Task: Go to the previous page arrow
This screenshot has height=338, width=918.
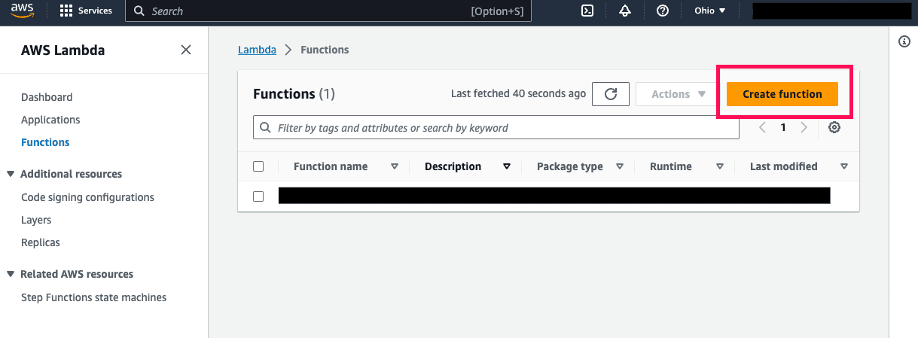Action: point(762,127)
